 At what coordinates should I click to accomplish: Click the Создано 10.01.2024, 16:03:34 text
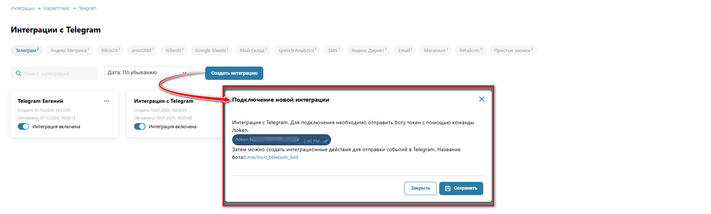click(160, 110)
